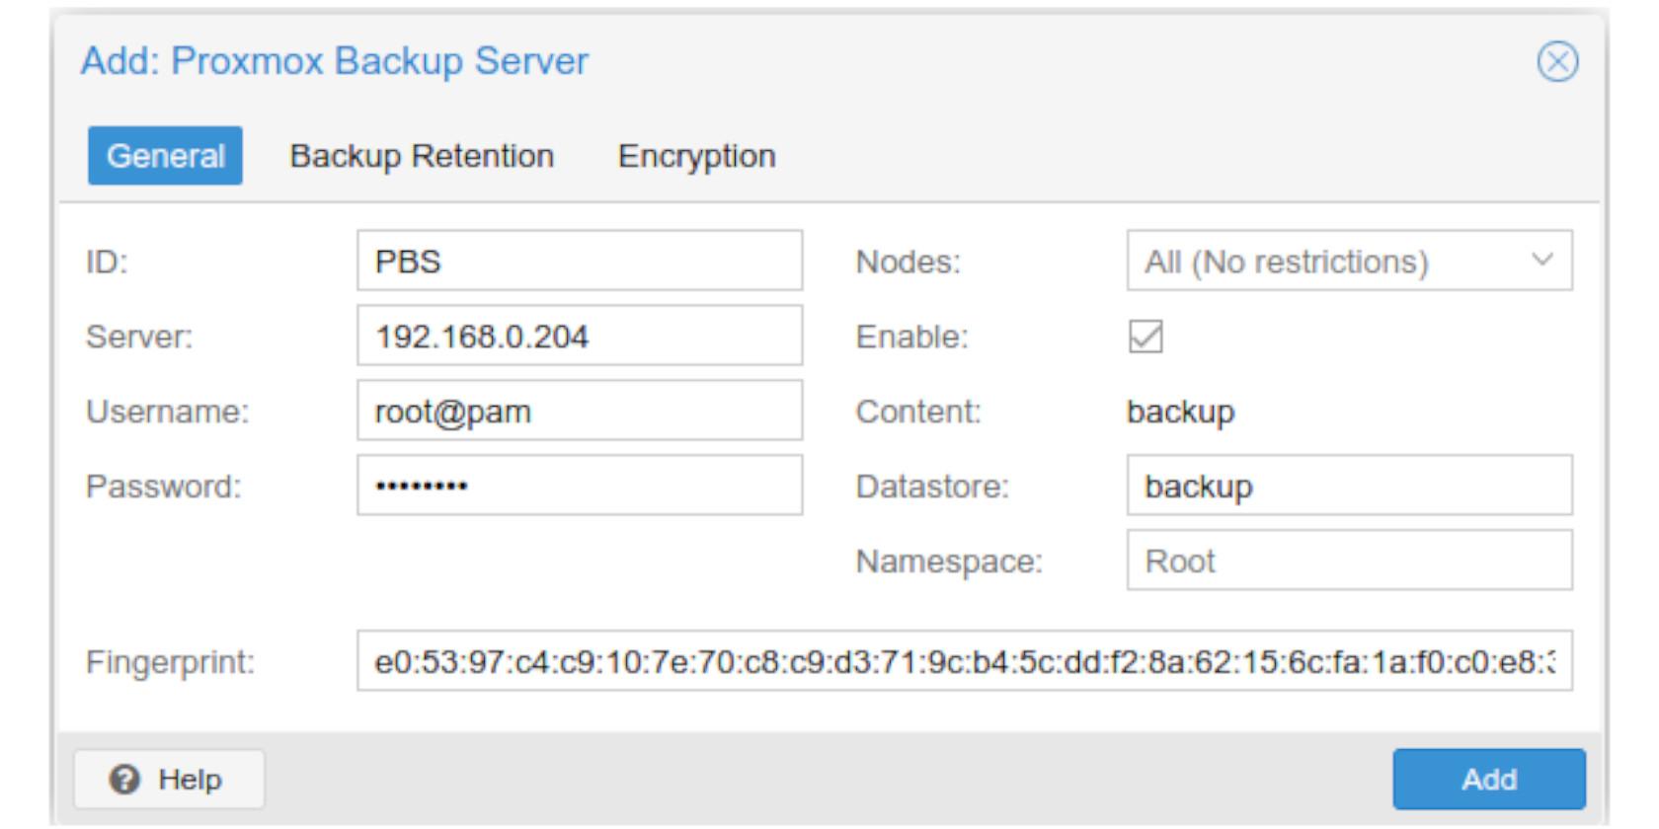Click the question mark Help icon
The height and width of the screenshot is (829, 1659).
[x=124, y=780]
